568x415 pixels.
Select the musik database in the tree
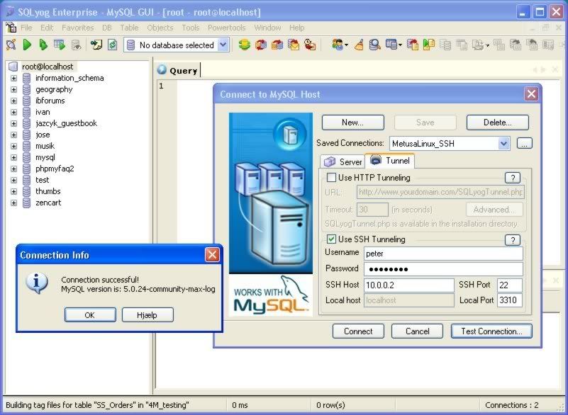click(45, 146)
